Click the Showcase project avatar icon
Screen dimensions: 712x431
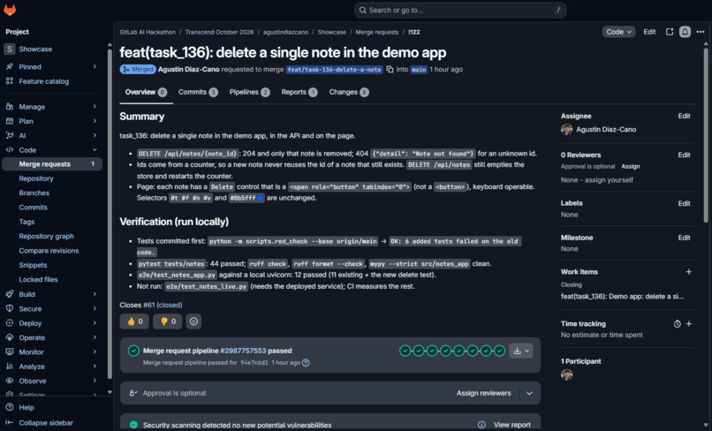tap(9, 49)
